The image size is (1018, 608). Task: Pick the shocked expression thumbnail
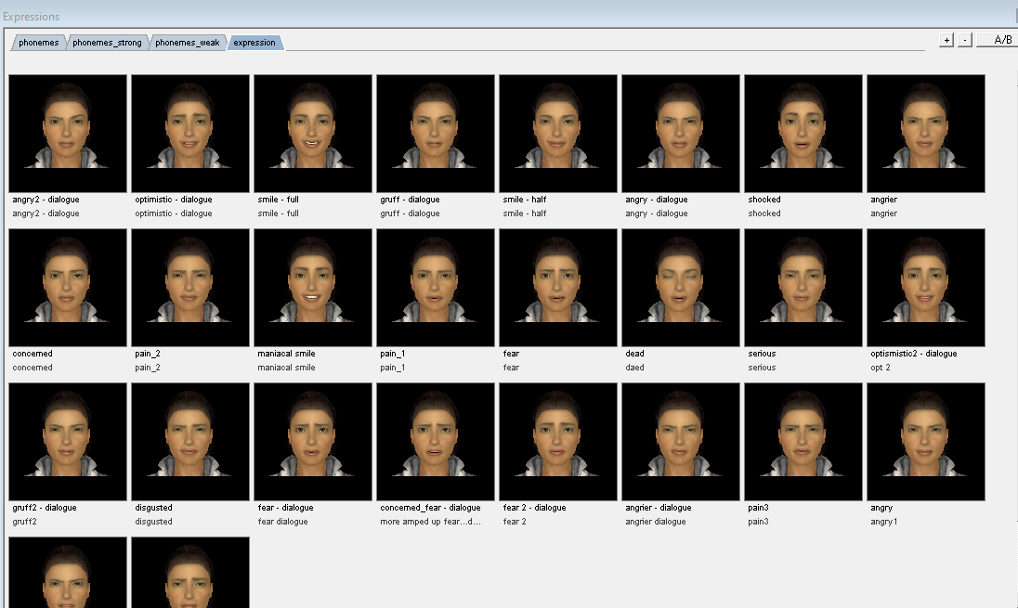click(803, 134)
